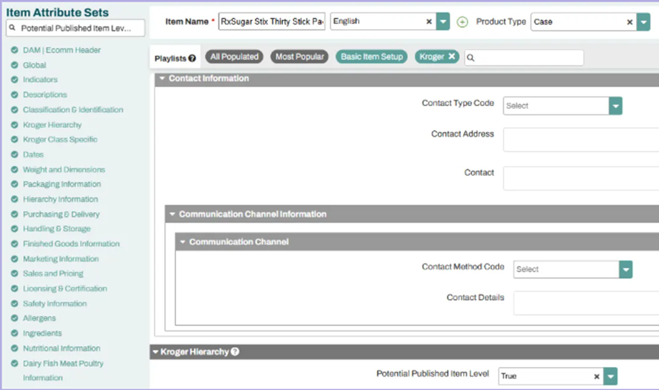Collapse the Contact Information section

(x=162, y=78)
